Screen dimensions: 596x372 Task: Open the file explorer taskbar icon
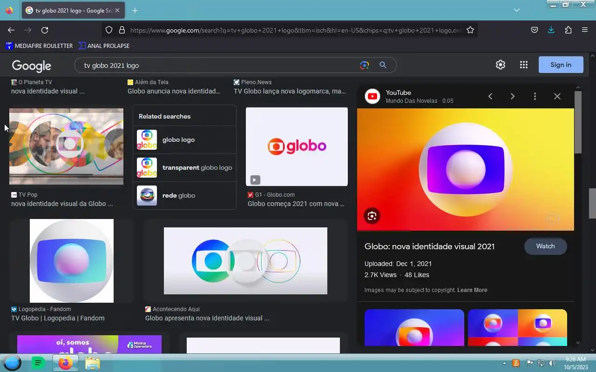[93, 363]
